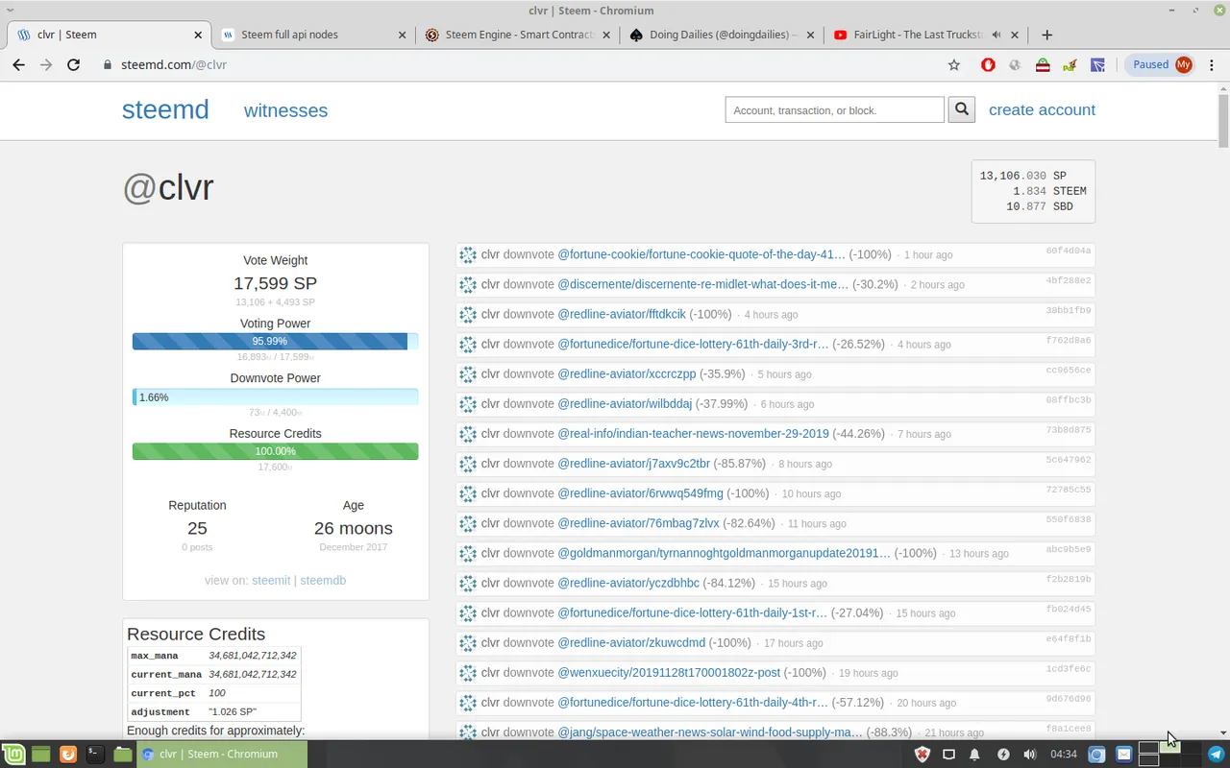Viewport: 1230px width, 768px height.
Task: Open discernente re-midlet post link
Action: coord(703,284)
